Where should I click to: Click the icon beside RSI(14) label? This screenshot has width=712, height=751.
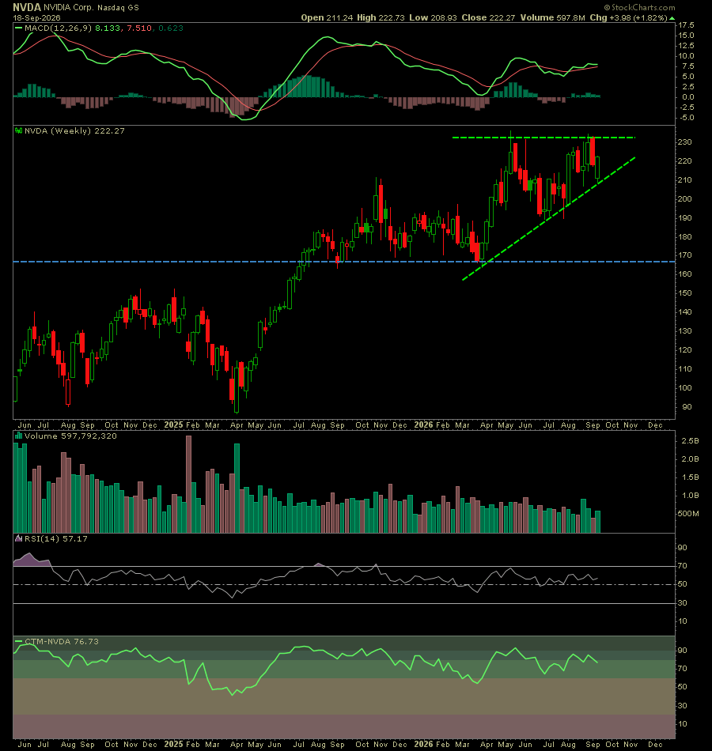(19, 538)
